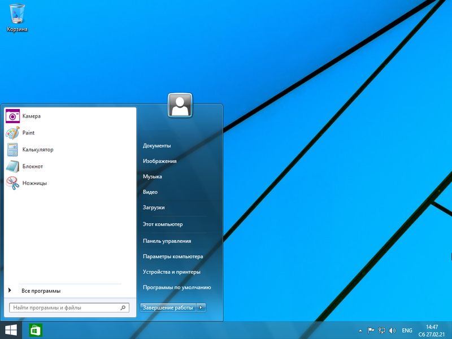Open Документы from the Start menu
452x339 pixels.
pyautogui.click(x=157, y=146)
